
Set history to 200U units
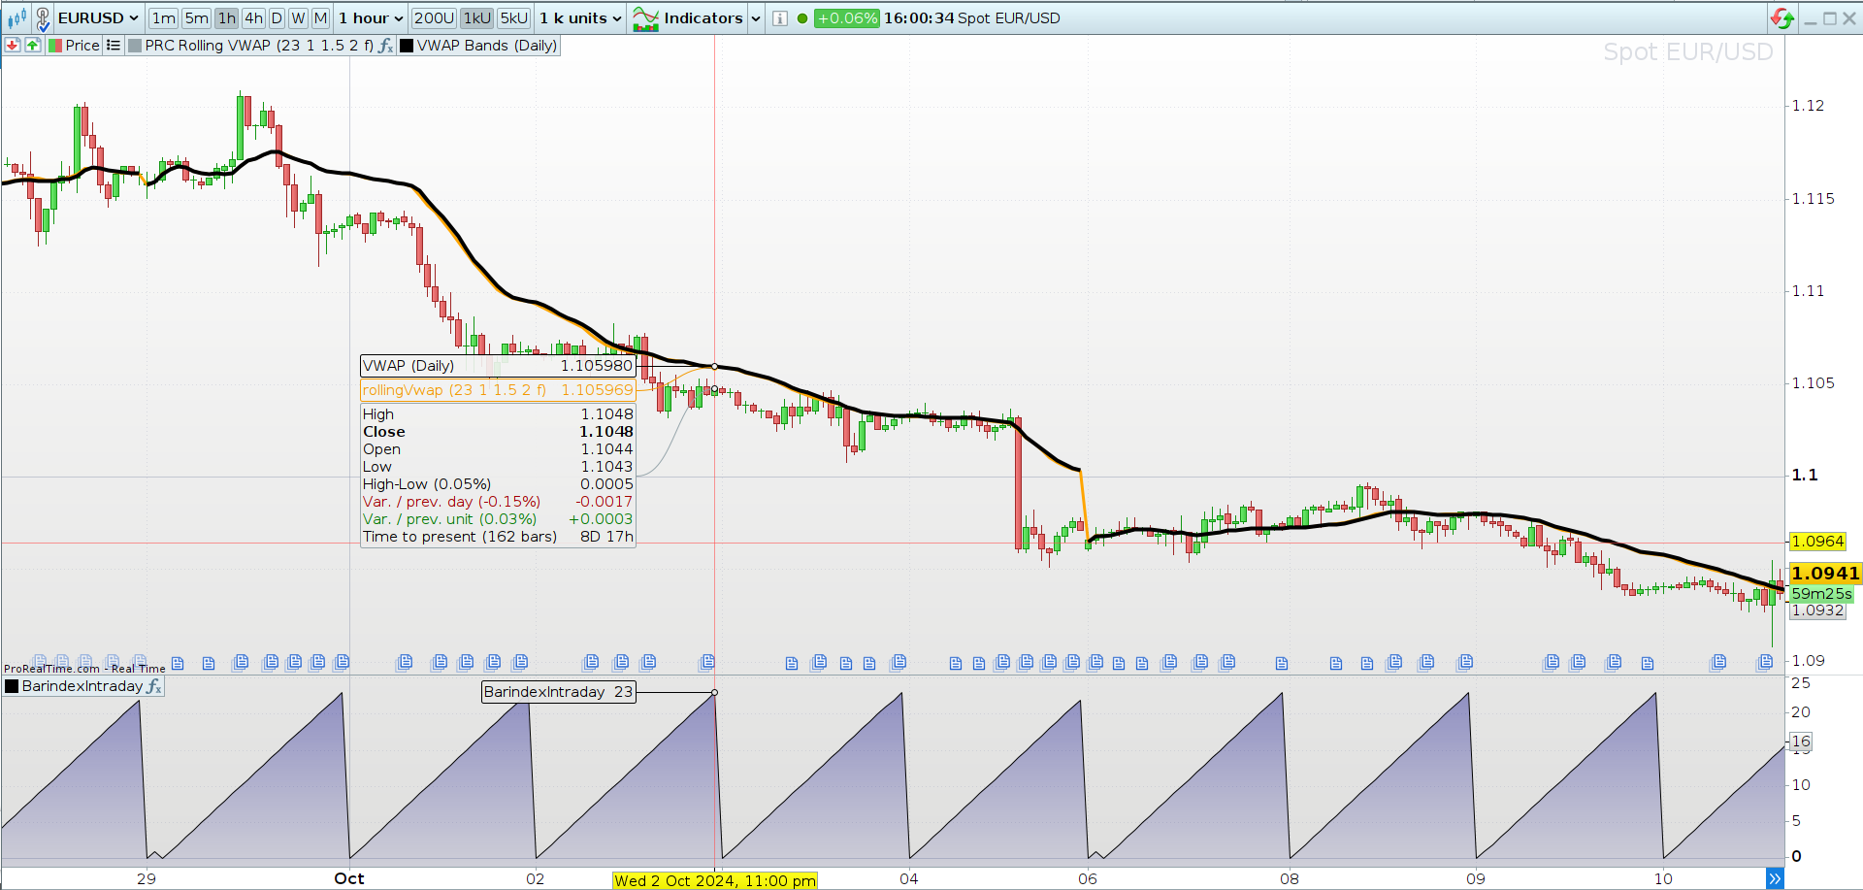coord(434,18)
